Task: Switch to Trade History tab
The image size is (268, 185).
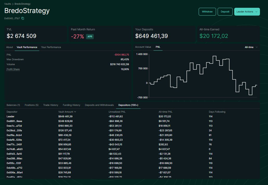Action: [51, 105]
